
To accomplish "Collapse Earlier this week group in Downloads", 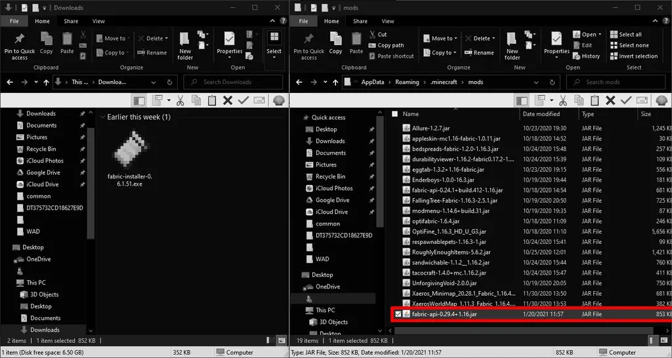I will click(102, 117).
